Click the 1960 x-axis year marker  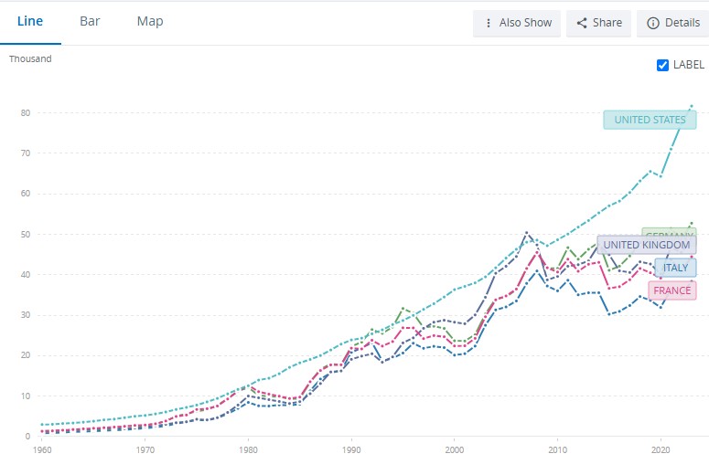click(x=41, y=450)
